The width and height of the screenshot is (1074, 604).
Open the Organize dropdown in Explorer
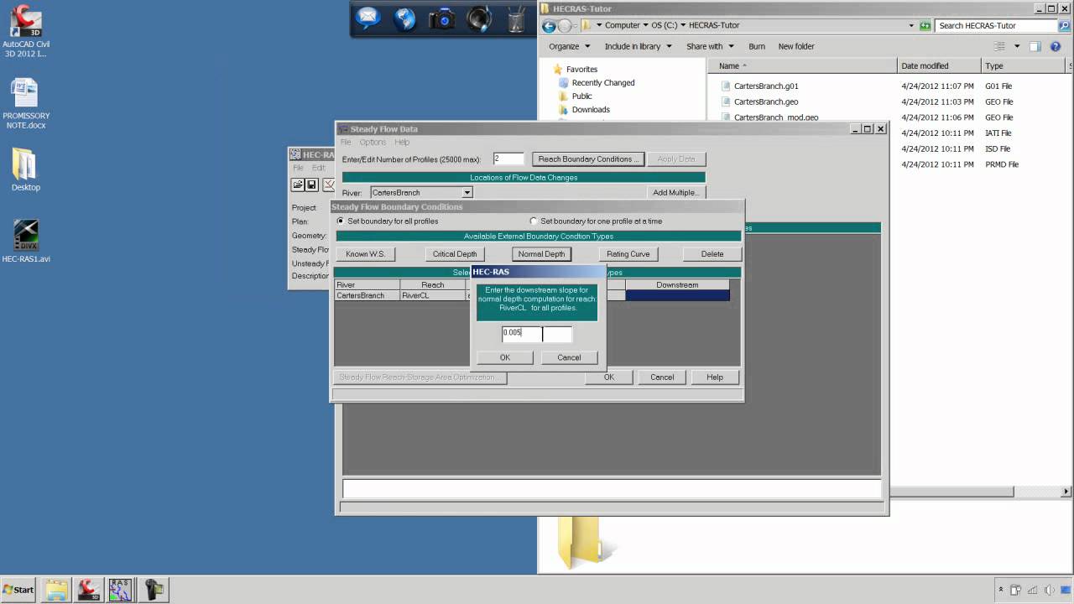click(x=570, y=47)
